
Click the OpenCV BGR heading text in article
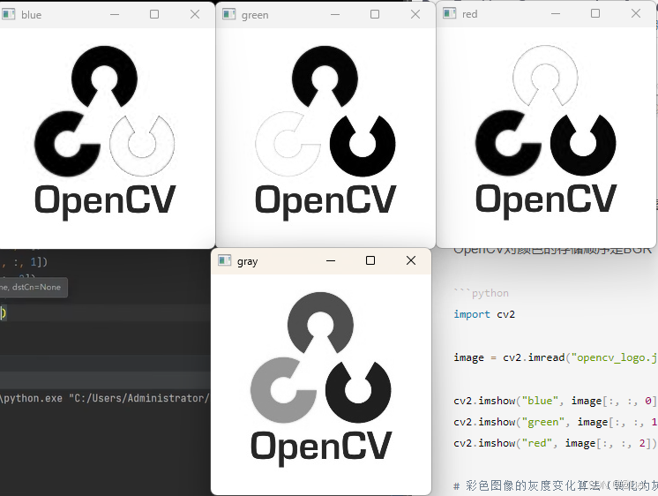553,250
